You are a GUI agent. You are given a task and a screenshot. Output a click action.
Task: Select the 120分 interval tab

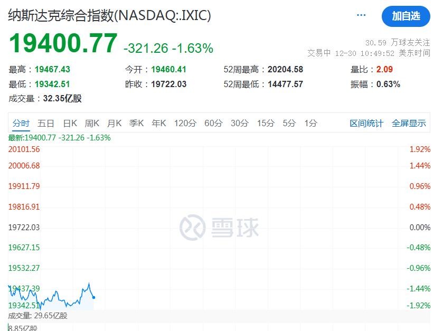pos(185,123)
